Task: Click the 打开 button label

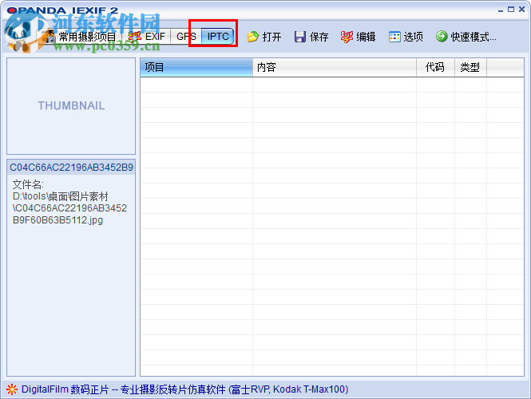Action: (x=271, y=37)
